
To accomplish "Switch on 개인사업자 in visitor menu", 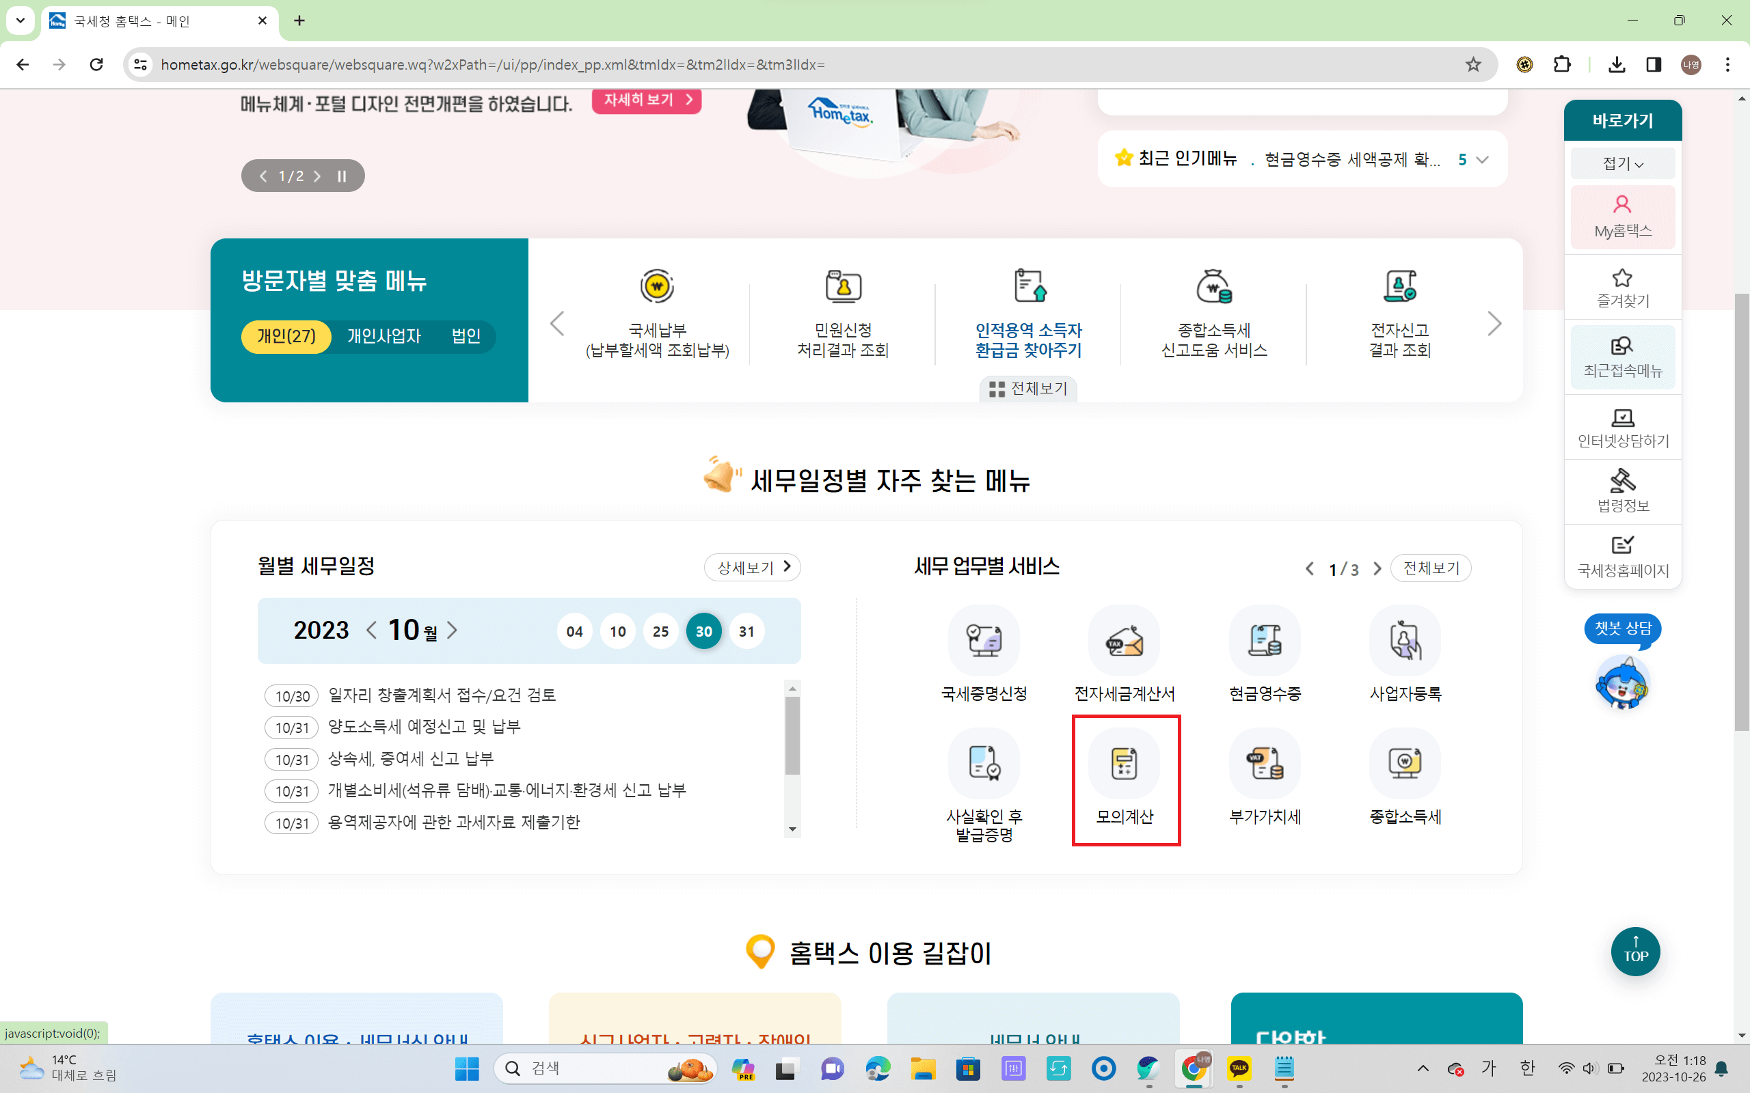I will coord(384,336).
